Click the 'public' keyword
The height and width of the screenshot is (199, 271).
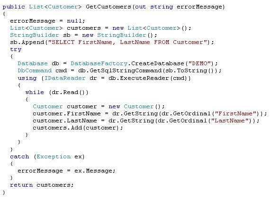(x=14, y=7)
